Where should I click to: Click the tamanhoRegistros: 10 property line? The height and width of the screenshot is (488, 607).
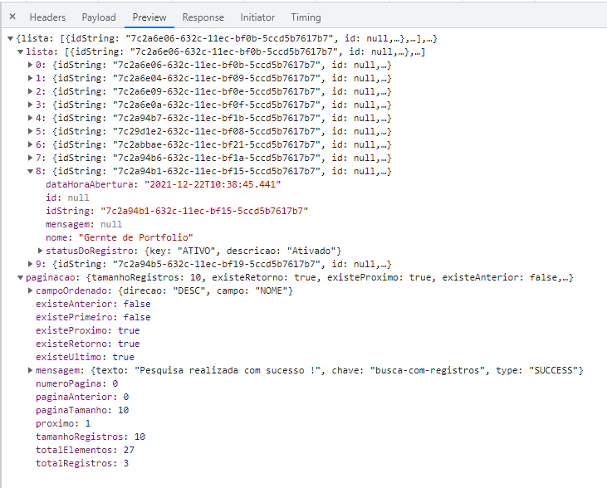91,437
